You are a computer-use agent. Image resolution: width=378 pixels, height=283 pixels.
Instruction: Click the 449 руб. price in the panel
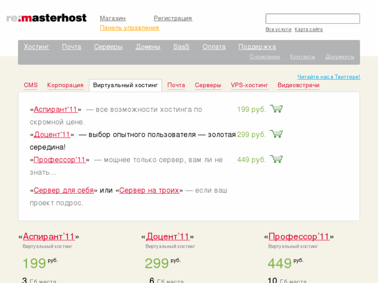coord(252,160)
